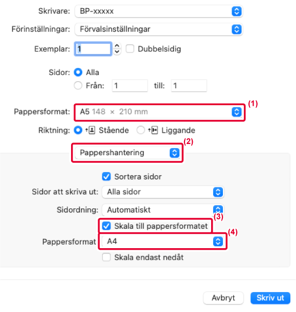Image resolution: width=296 pixels, height=312 pixels.
Task: Open the Pappershantering options menu
Action: click(127, 153)
